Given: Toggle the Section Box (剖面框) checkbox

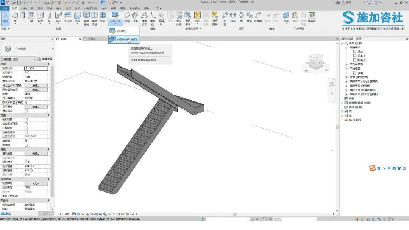Looking at the screenshot, I should [27, 145].
